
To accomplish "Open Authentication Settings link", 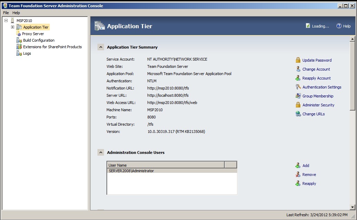I will [322, 87].
